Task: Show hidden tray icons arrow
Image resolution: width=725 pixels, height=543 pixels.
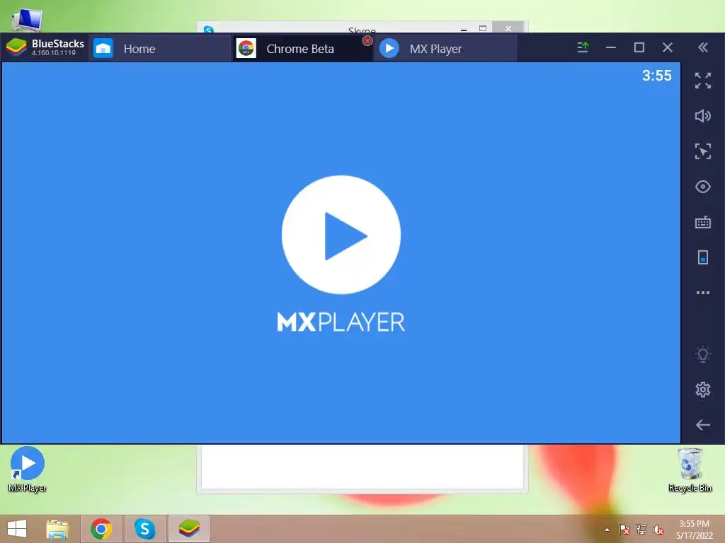Action: pos(607,530)
